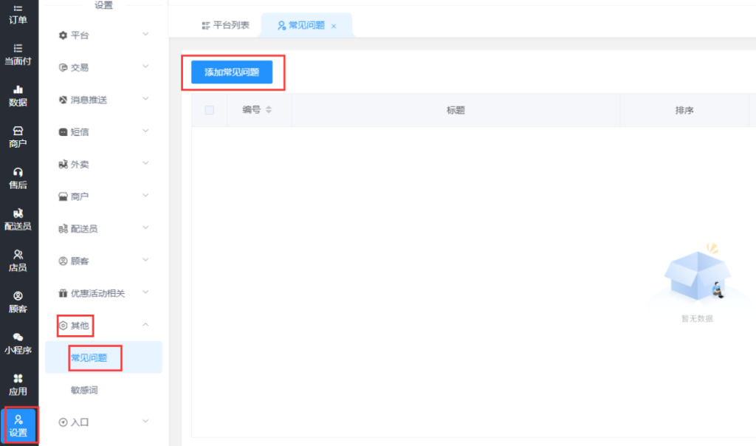Expand the 消息推送 menu section
Image resolution: width=756 pixels, height=446 pixels.
point(103,100)
